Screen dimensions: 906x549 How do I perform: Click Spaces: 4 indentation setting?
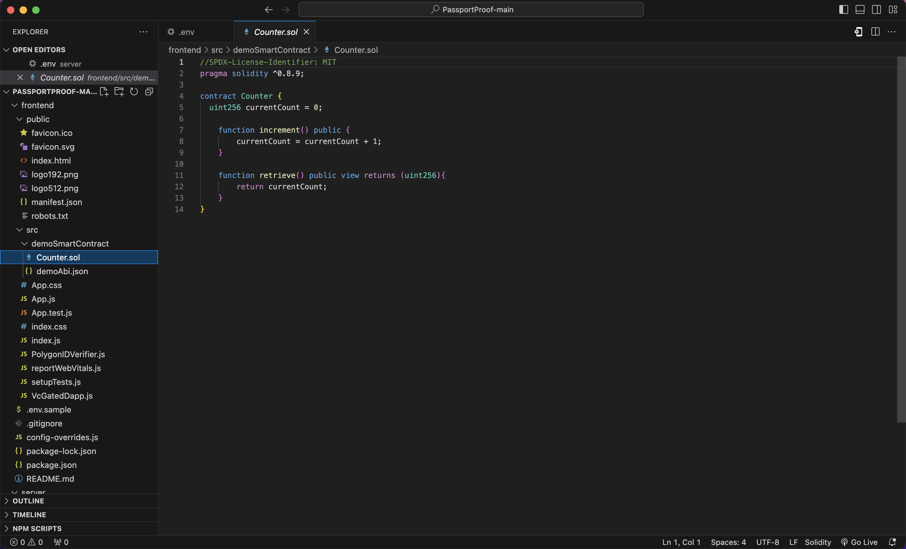click(728, 542)
